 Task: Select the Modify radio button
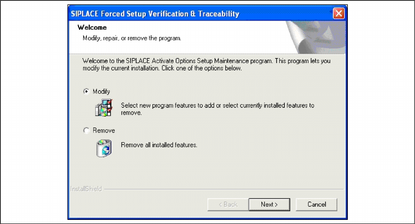pos(86,91)
